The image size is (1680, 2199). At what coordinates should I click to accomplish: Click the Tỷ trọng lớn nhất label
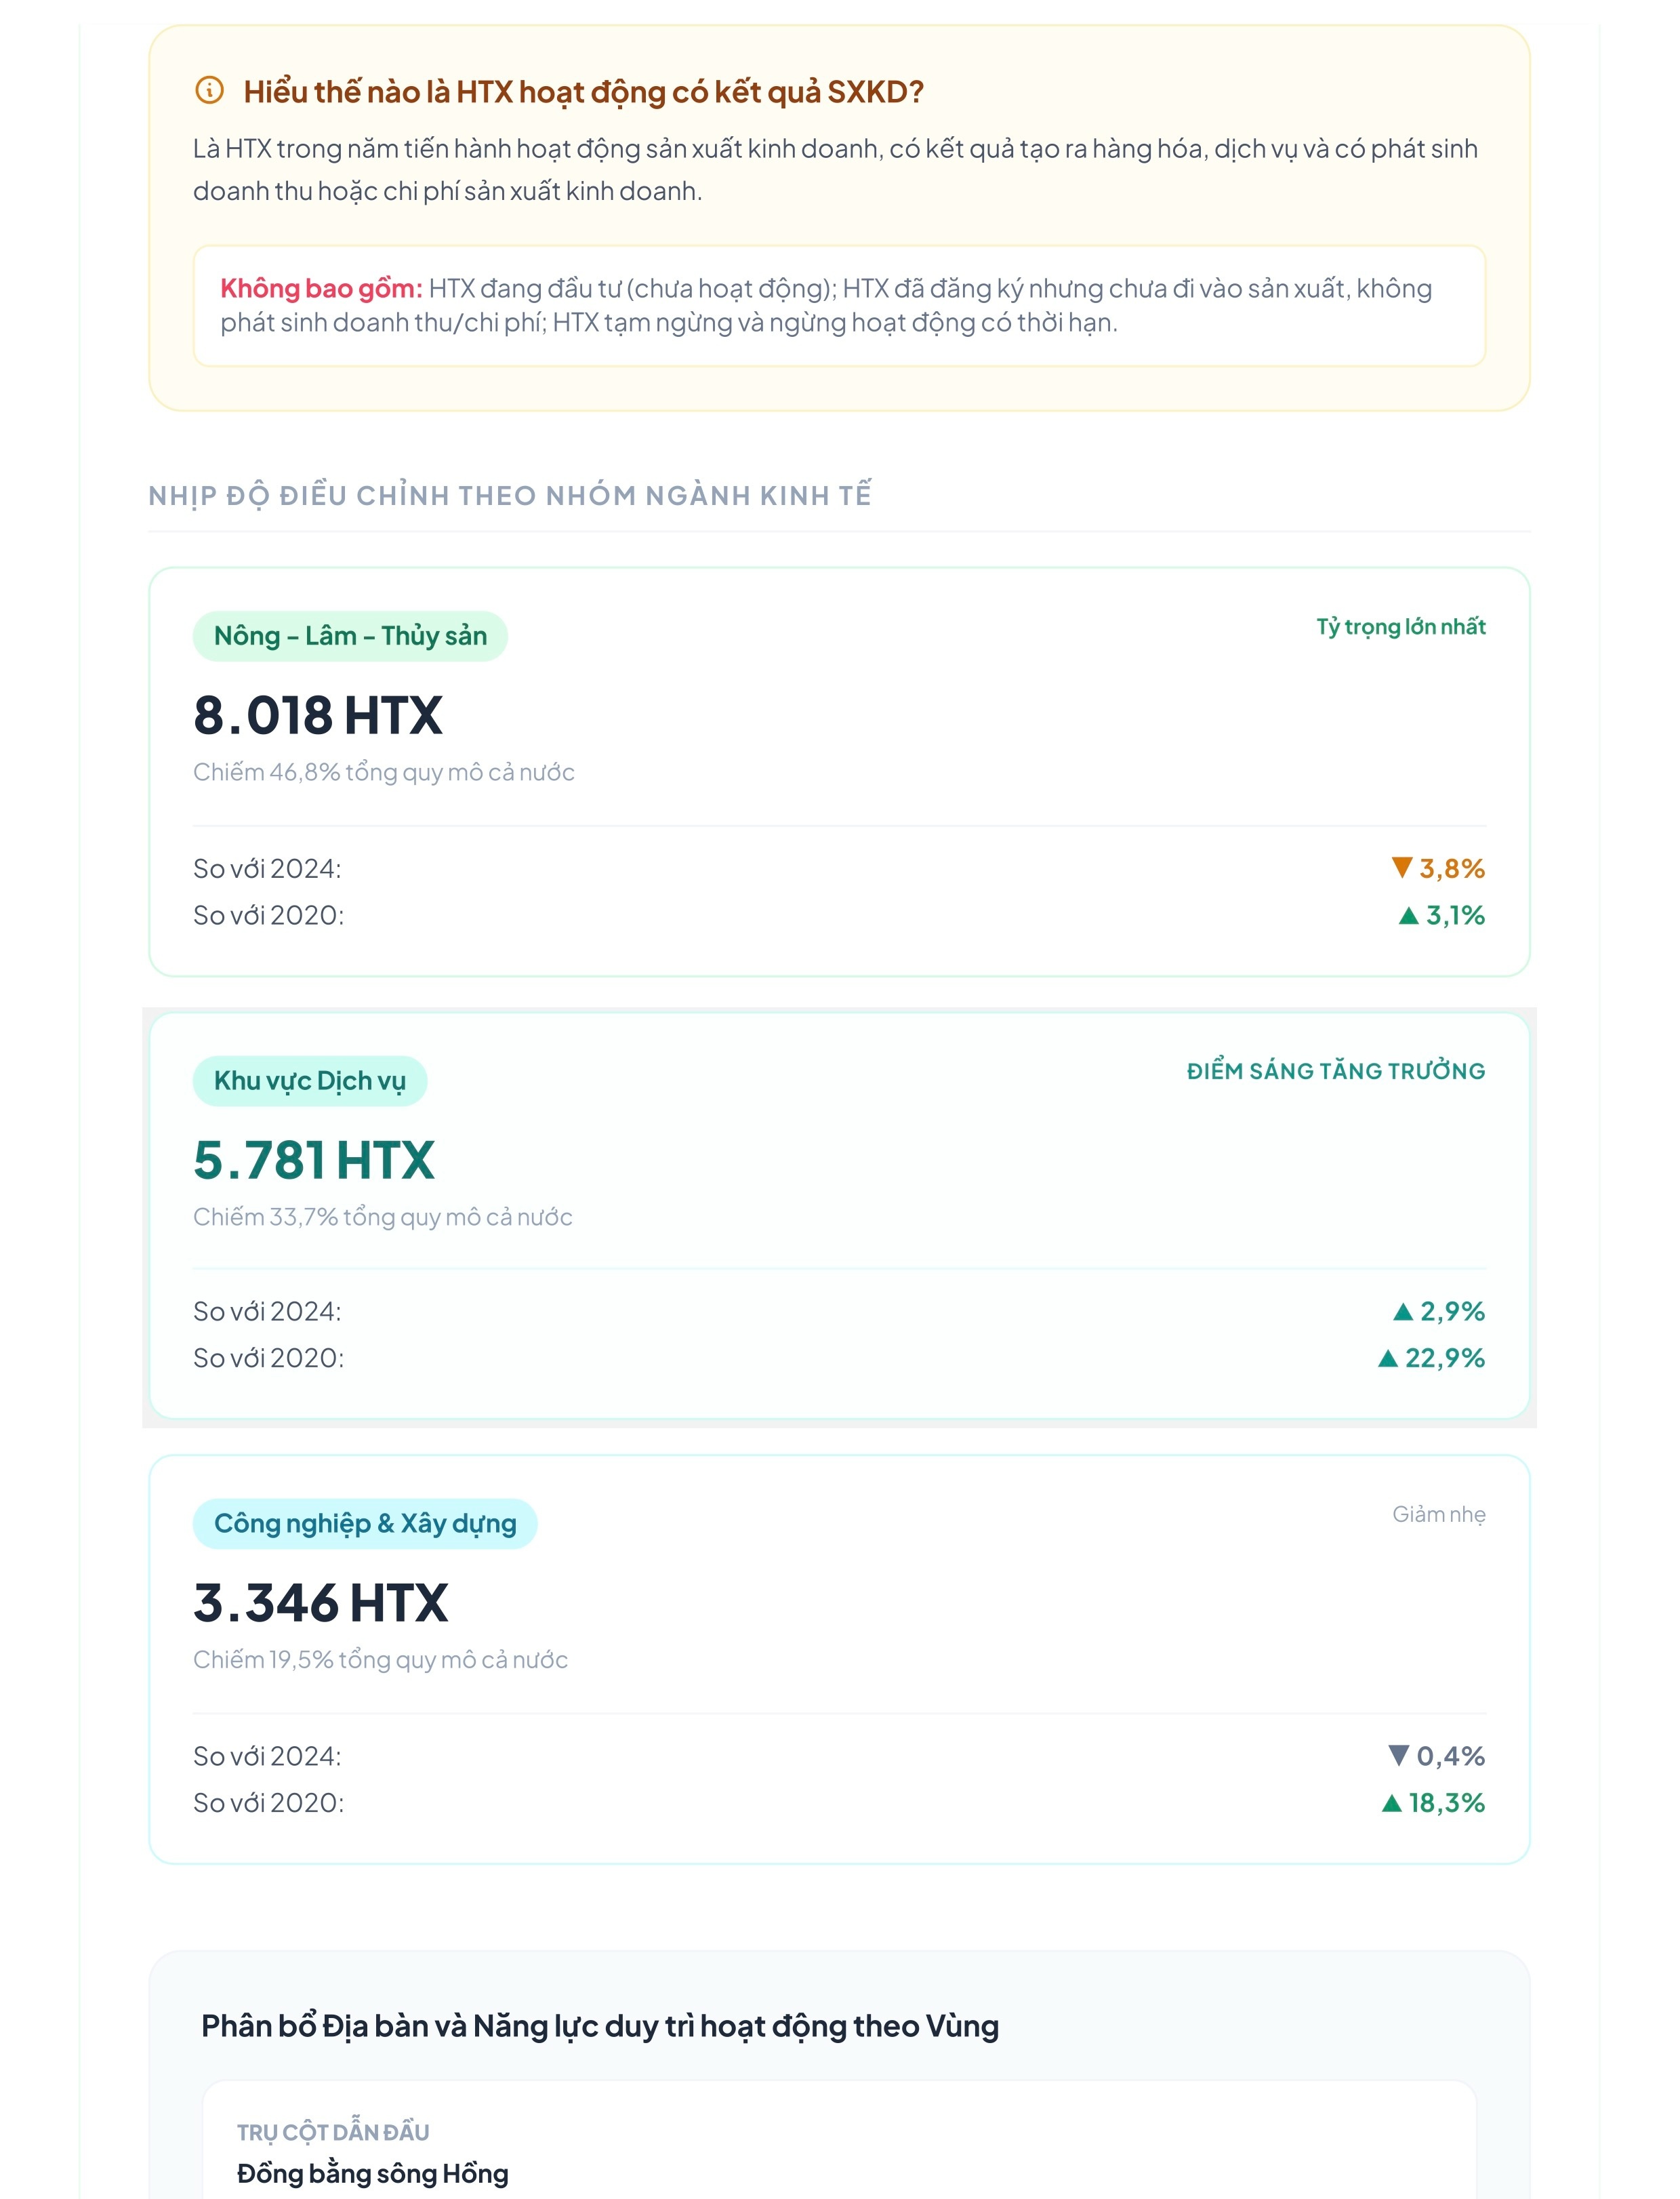(1400, 627)
